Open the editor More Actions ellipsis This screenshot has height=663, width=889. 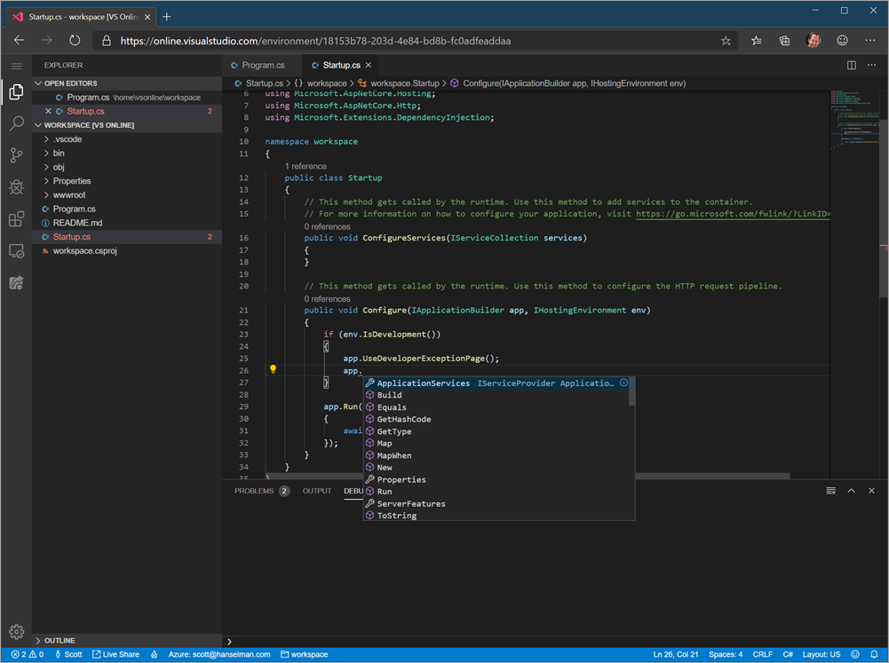point(871,65)
